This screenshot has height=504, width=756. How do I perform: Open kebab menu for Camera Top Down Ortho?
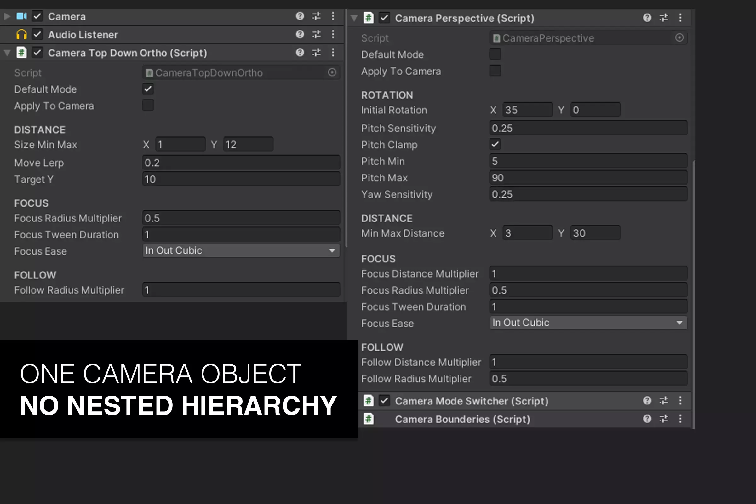click(333, 52)
